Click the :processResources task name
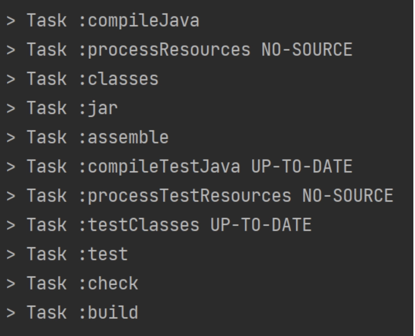This screenshot has width=415, height=336. pos(164,50)
